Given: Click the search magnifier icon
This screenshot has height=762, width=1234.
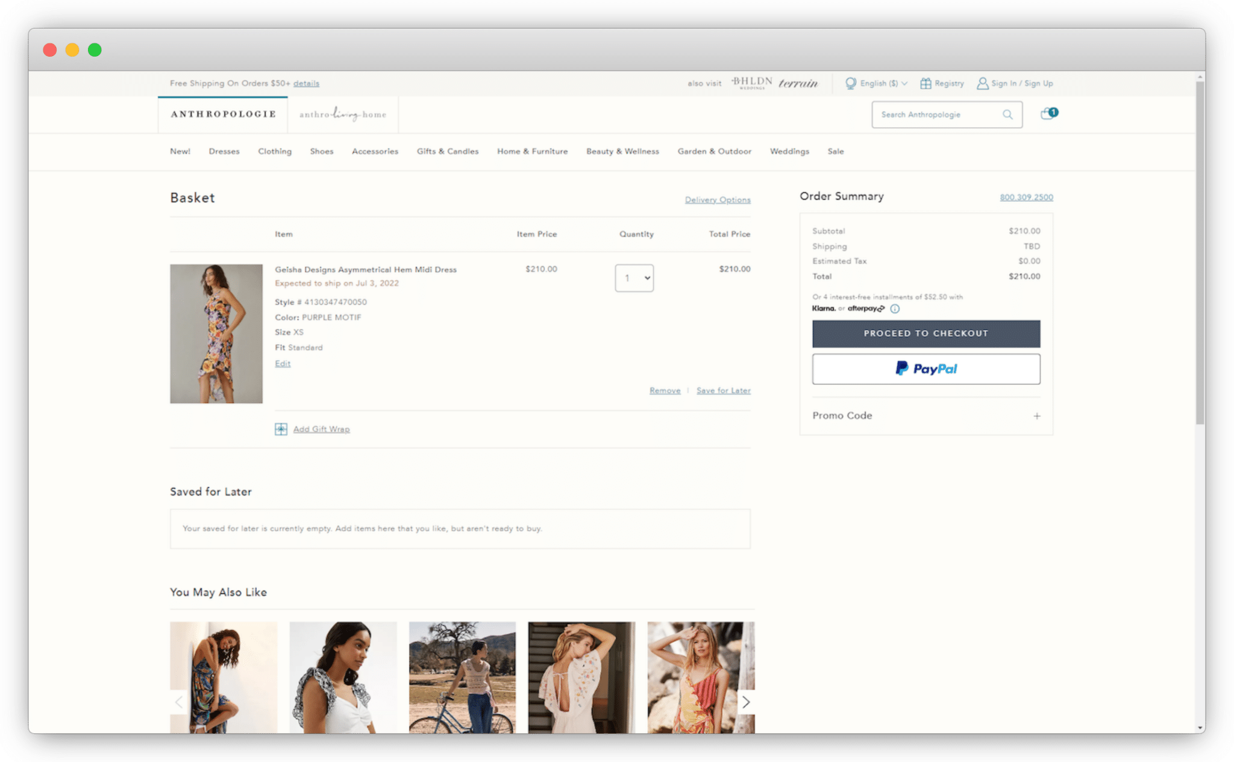Looking at the screenshot, I should 1007,114.
